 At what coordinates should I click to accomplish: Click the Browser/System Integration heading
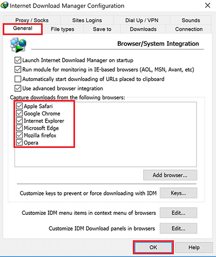pos(158,44)
